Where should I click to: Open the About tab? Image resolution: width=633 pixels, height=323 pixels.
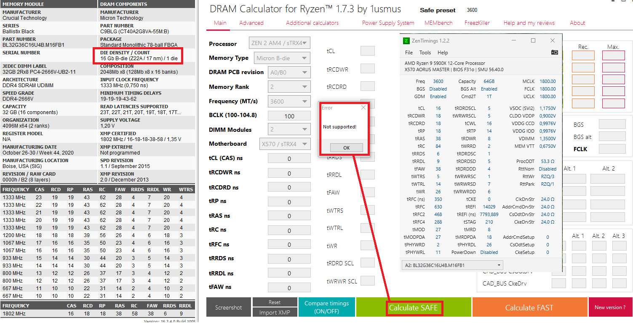pos(577,23)
